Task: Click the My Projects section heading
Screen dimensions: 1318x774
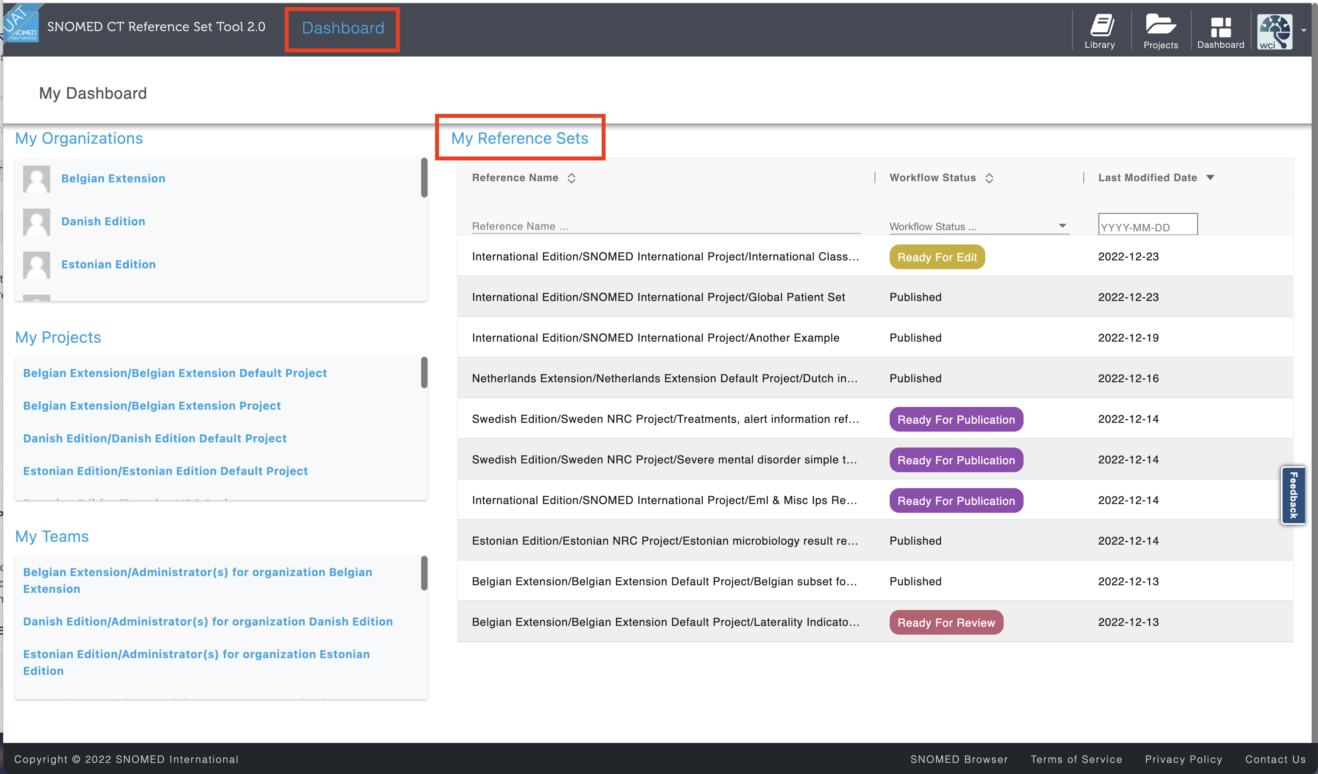Action: [x=58, y=337]
